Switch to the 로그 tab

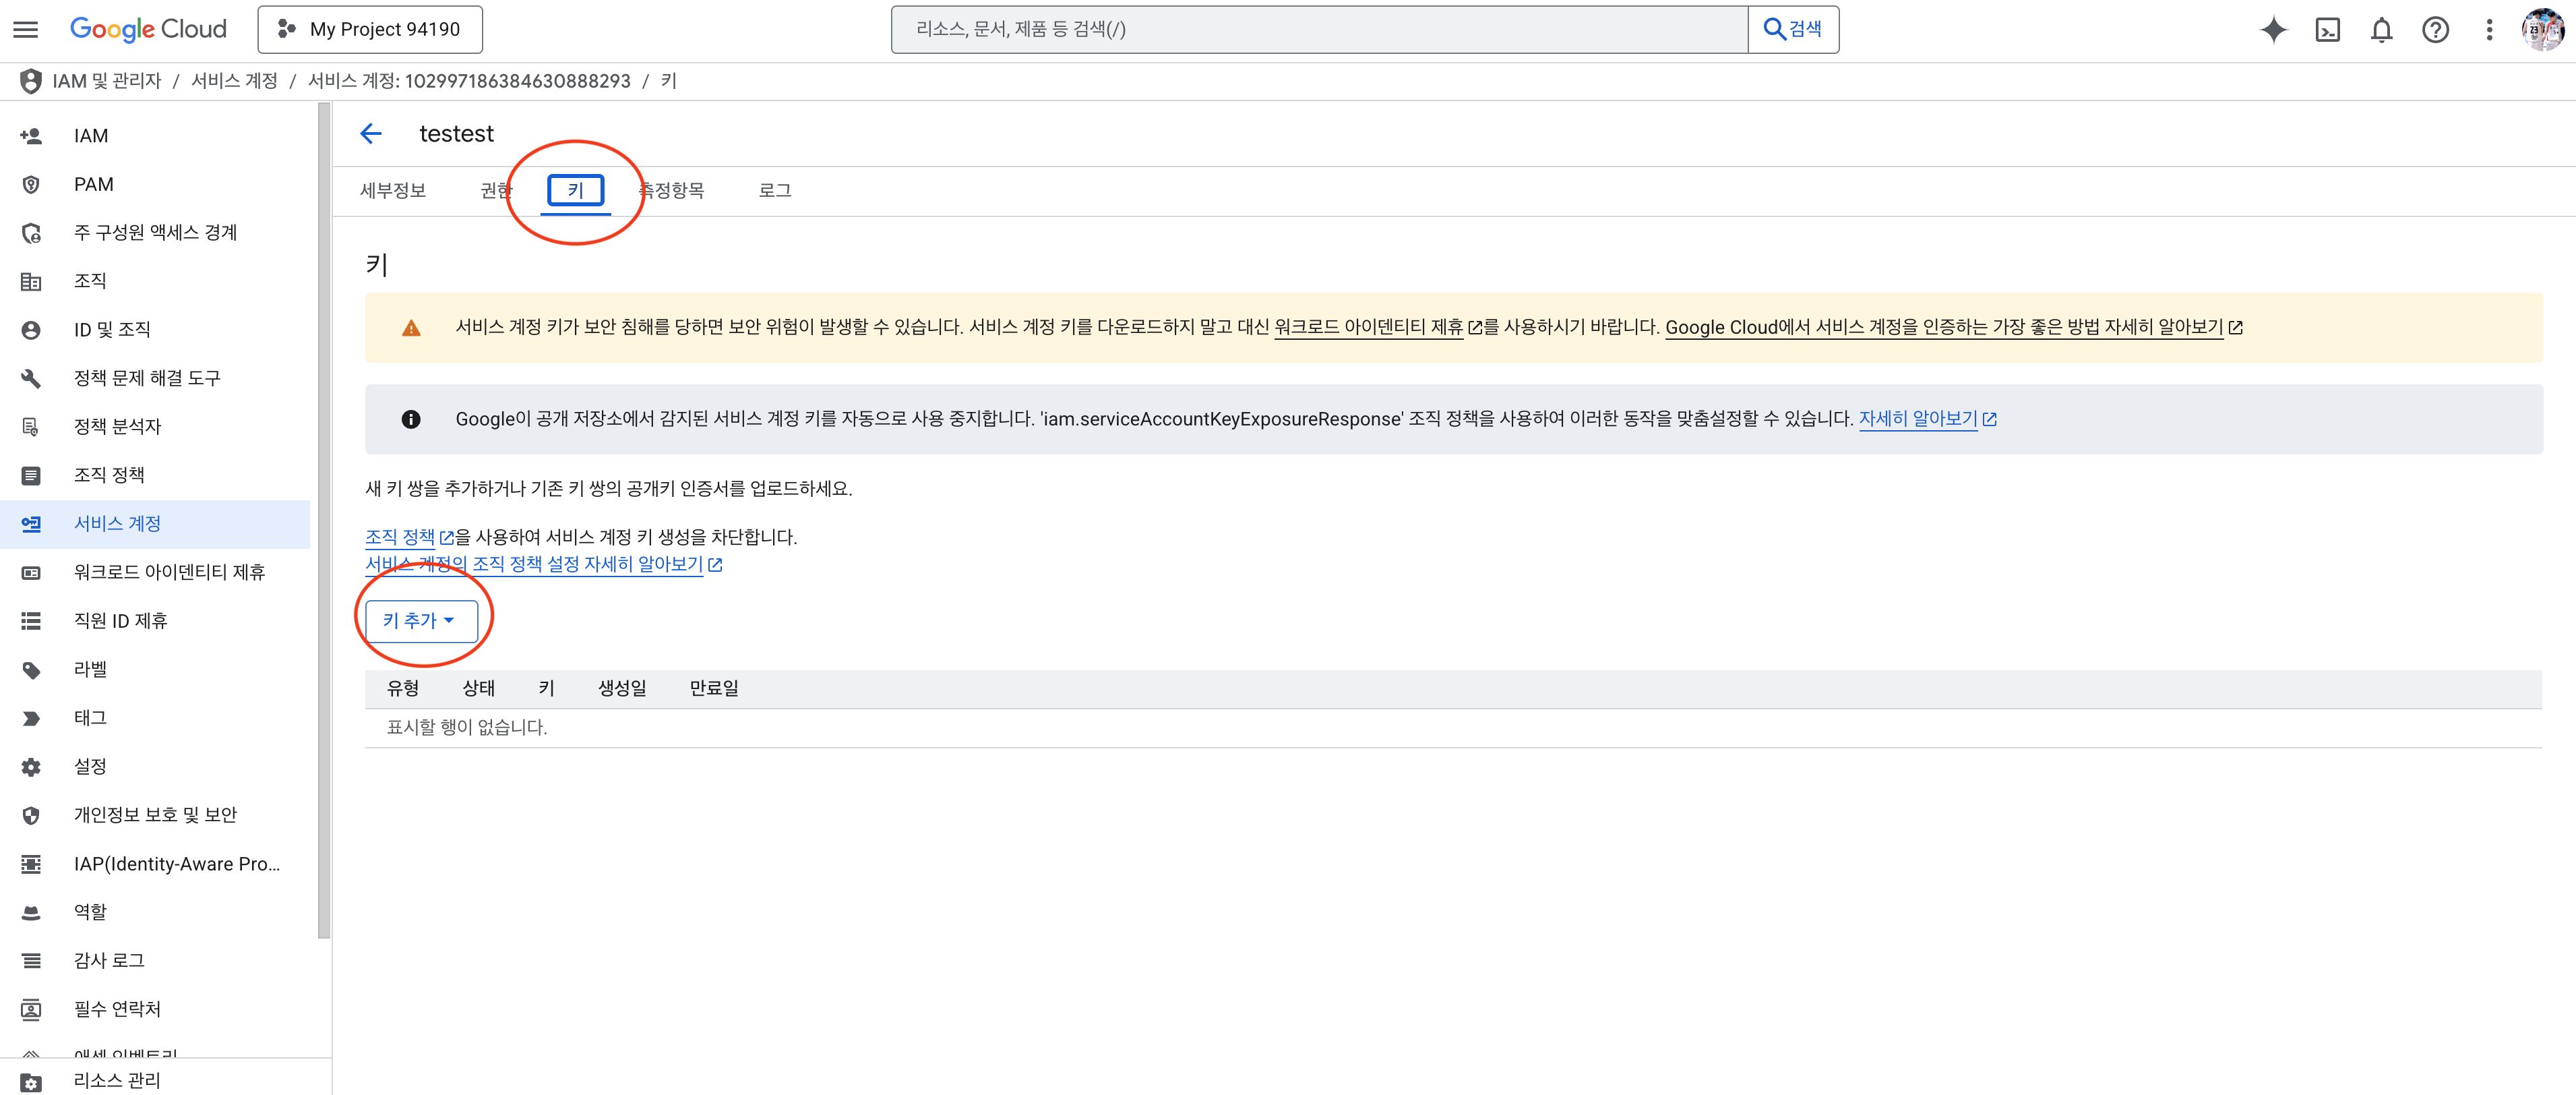pos(775,190)
